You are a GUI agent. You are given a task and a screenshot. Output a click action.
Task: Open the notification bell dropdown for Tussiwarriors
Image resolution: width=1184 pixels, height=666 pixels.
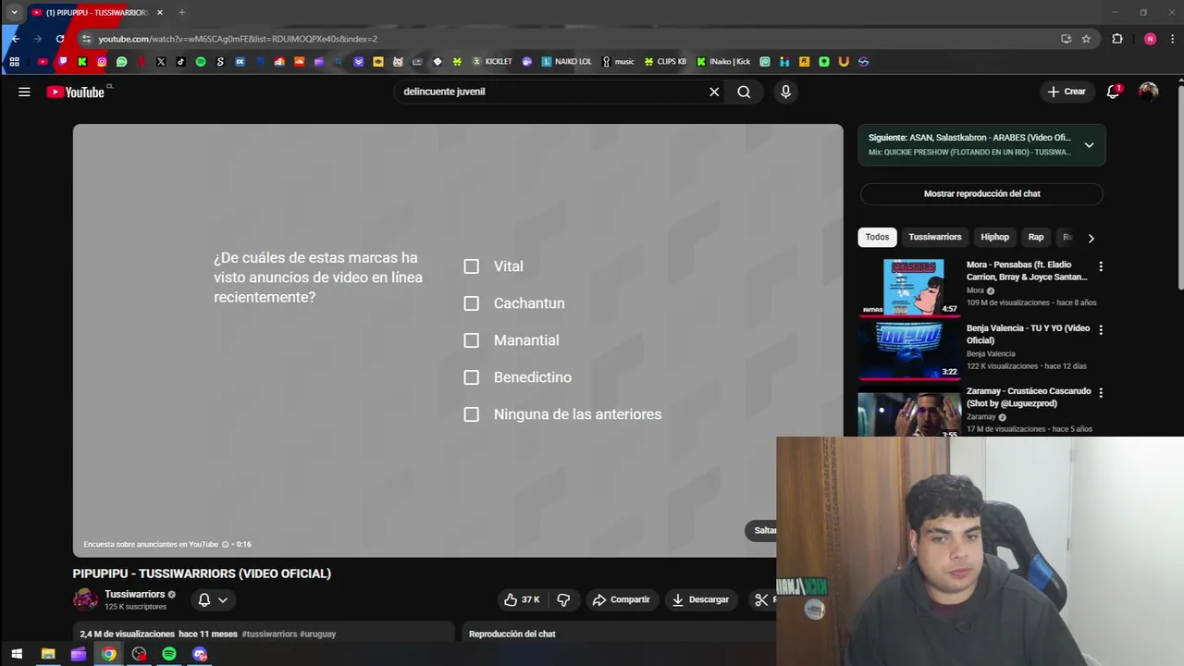coord(213,599)
